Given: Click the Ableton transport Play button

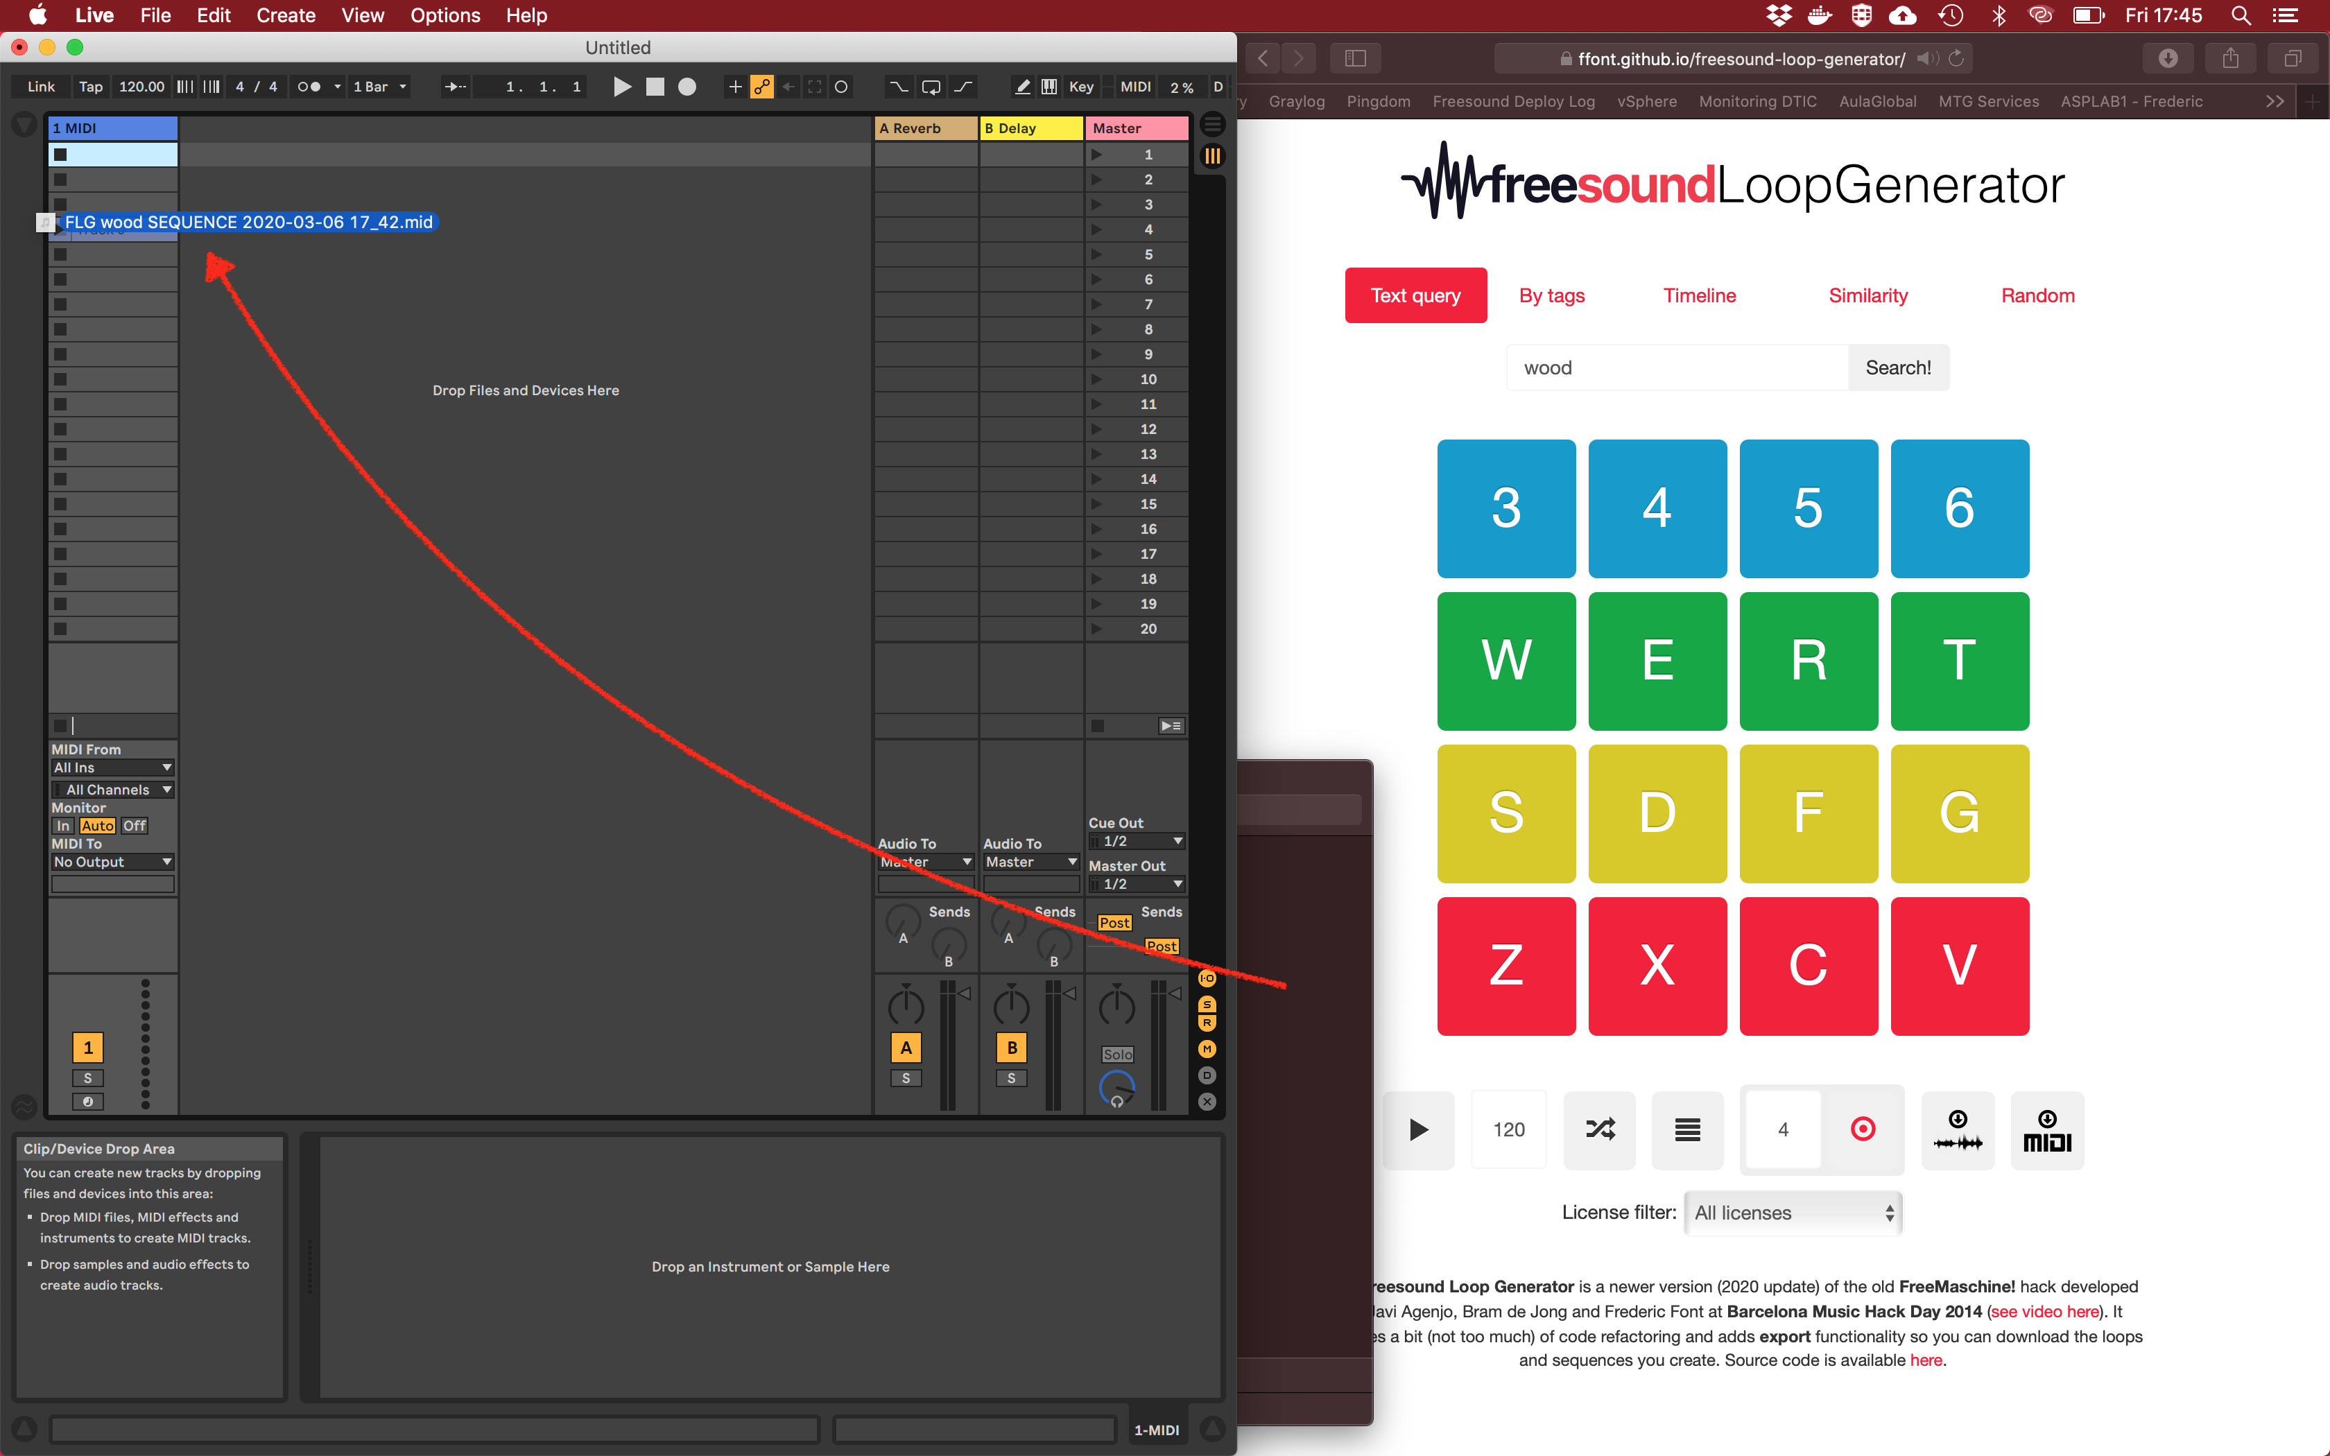Looking at the screenshot, I should point(622,87).
